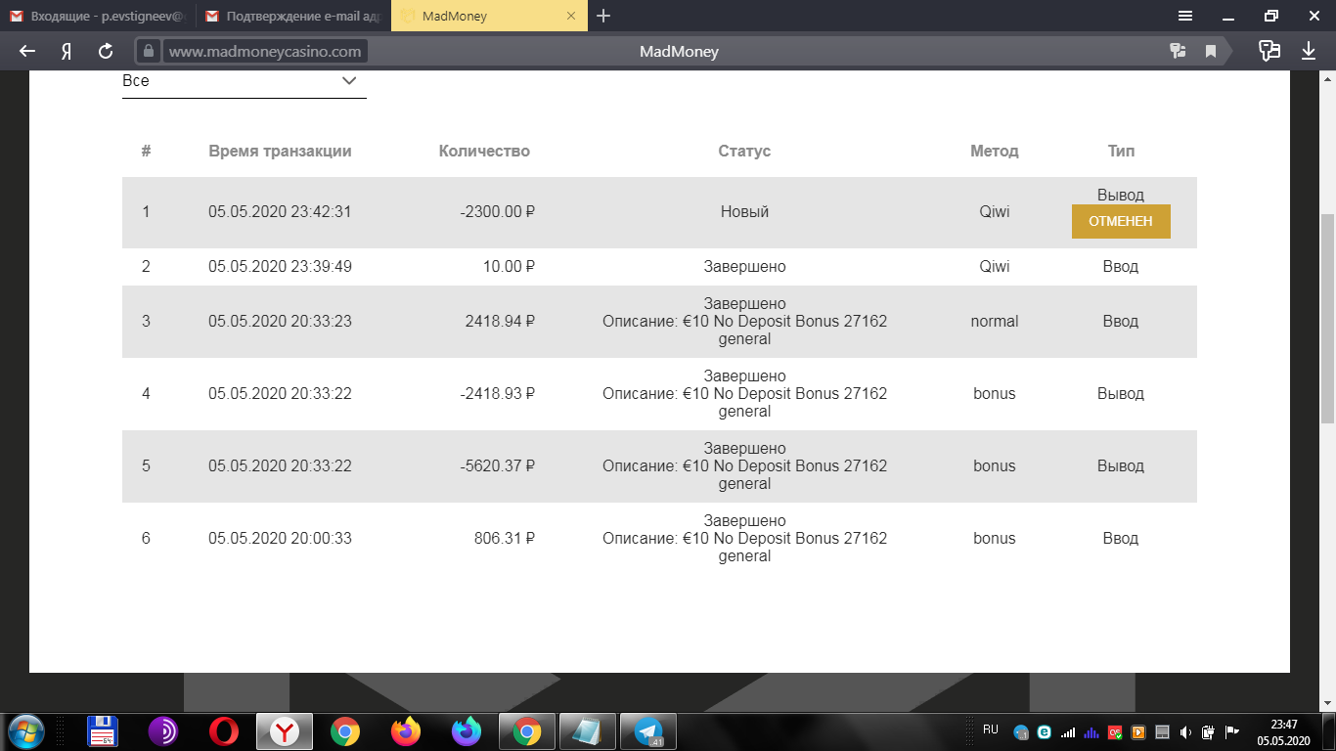Open the Chrome icon next to the blue Firefox
The height and width of the screenshot is (751, 1336).
point(527,731)
